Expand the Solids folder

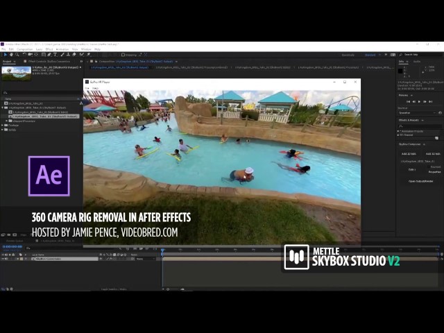click(x=3, y=130)
